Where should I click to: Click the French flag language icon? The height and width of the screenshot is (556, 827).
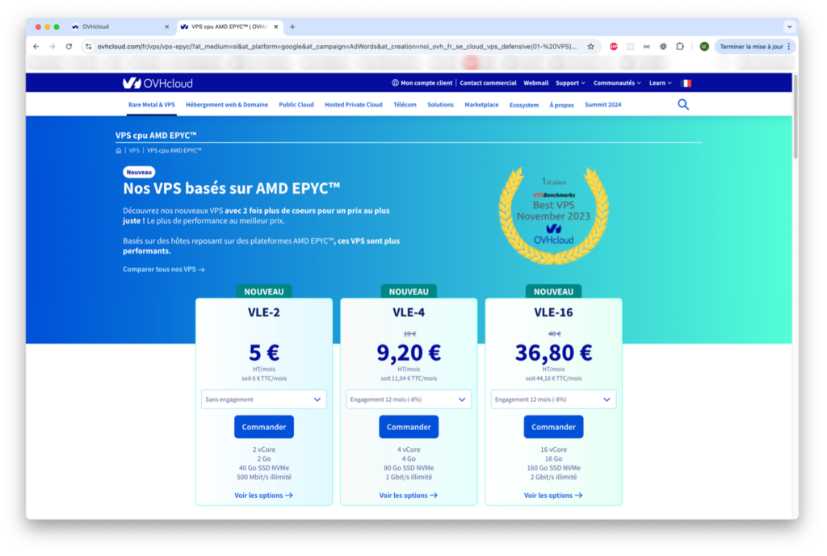pos(686,83)
